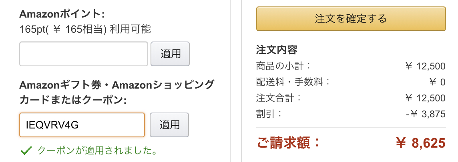Click the 配送料・手数料 shipping fee label
The height and width of the screenshot is (162, 458).
[x=293, y=82]
